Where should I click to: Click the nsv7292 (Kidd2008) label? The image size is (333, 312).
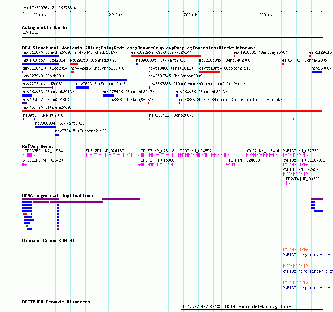pos(43,84)
